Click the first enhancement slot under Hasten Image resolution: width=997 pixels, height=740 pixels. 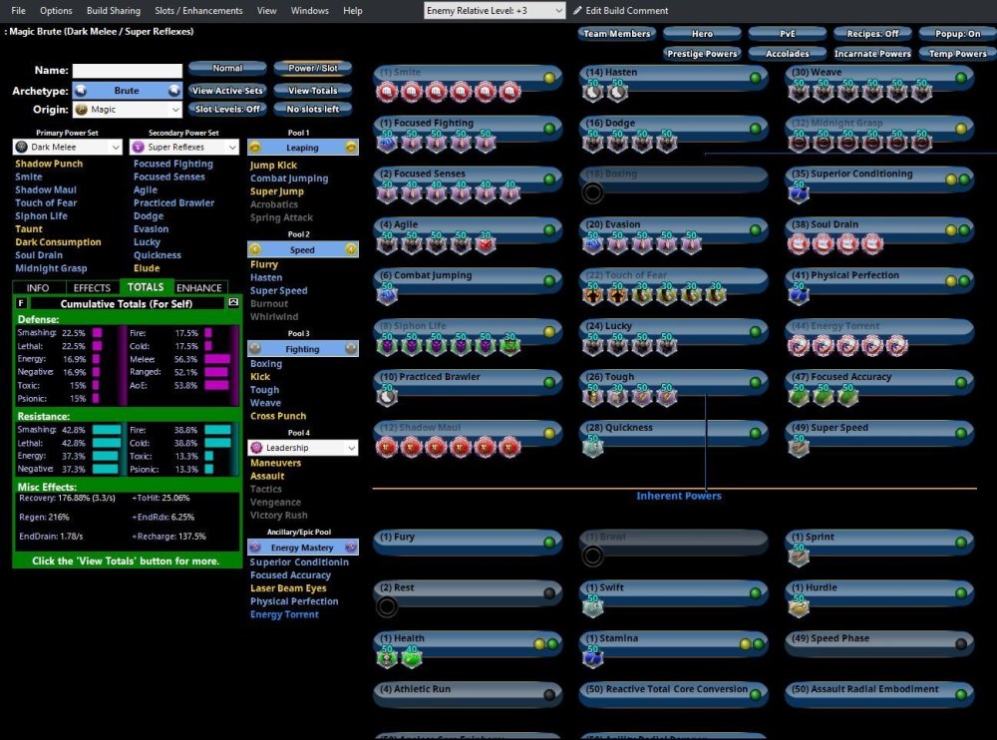tap(593, 93)
